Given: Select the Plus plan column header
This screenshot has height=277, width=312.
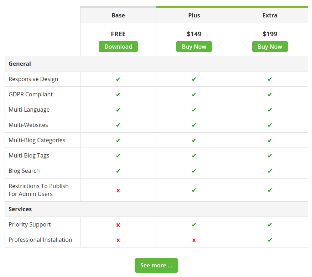Looking at the screenshot, I should 194,15.
